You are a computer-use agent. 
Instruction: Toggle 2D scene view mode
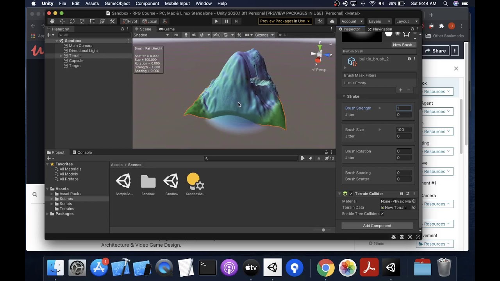click(x=176, y=35)
